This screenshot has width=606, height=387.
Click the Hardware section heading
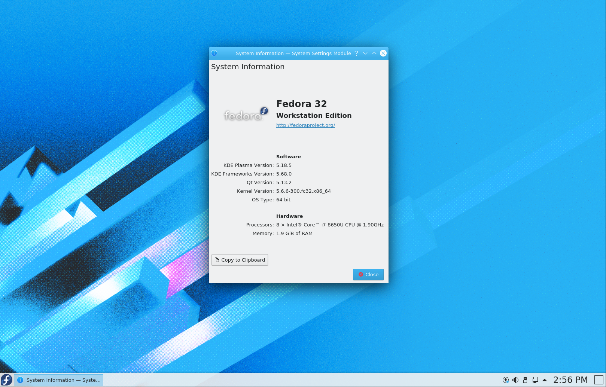[289, 216]
